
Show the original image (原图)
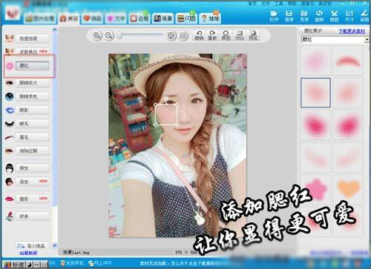point(226,36)
